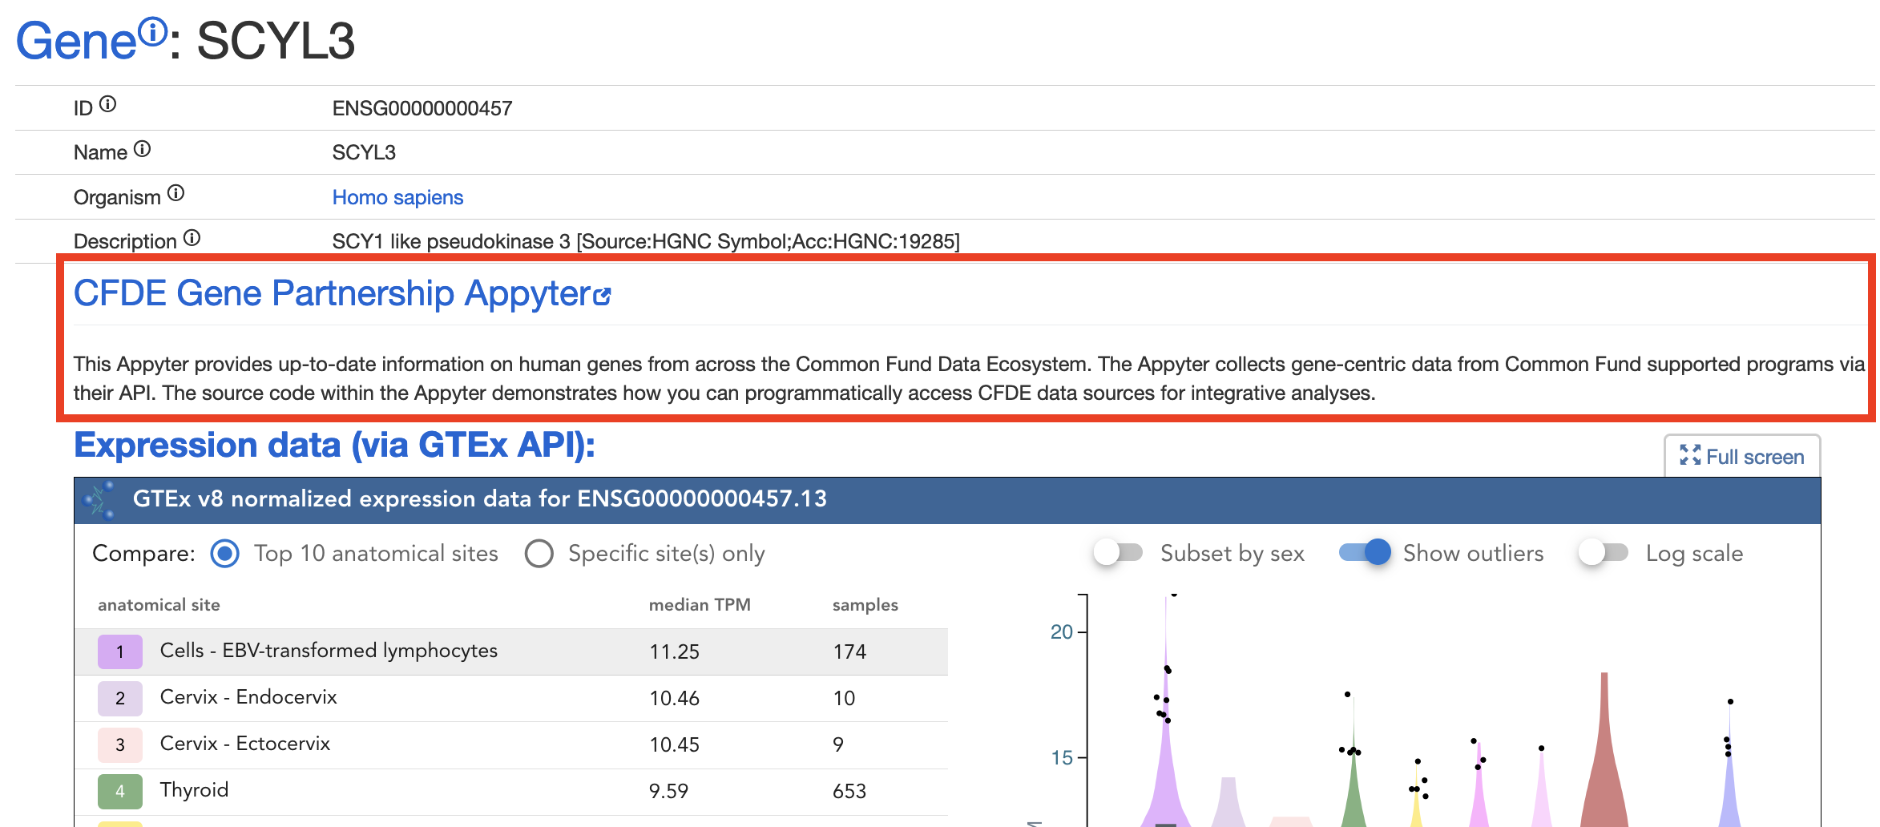Click the info icon next to Gene heading
Viewport: 1880px width, 827px height.
[152, 32]
